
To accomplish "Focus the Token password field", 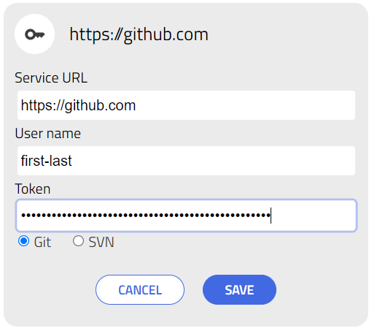I will (186, 216).
